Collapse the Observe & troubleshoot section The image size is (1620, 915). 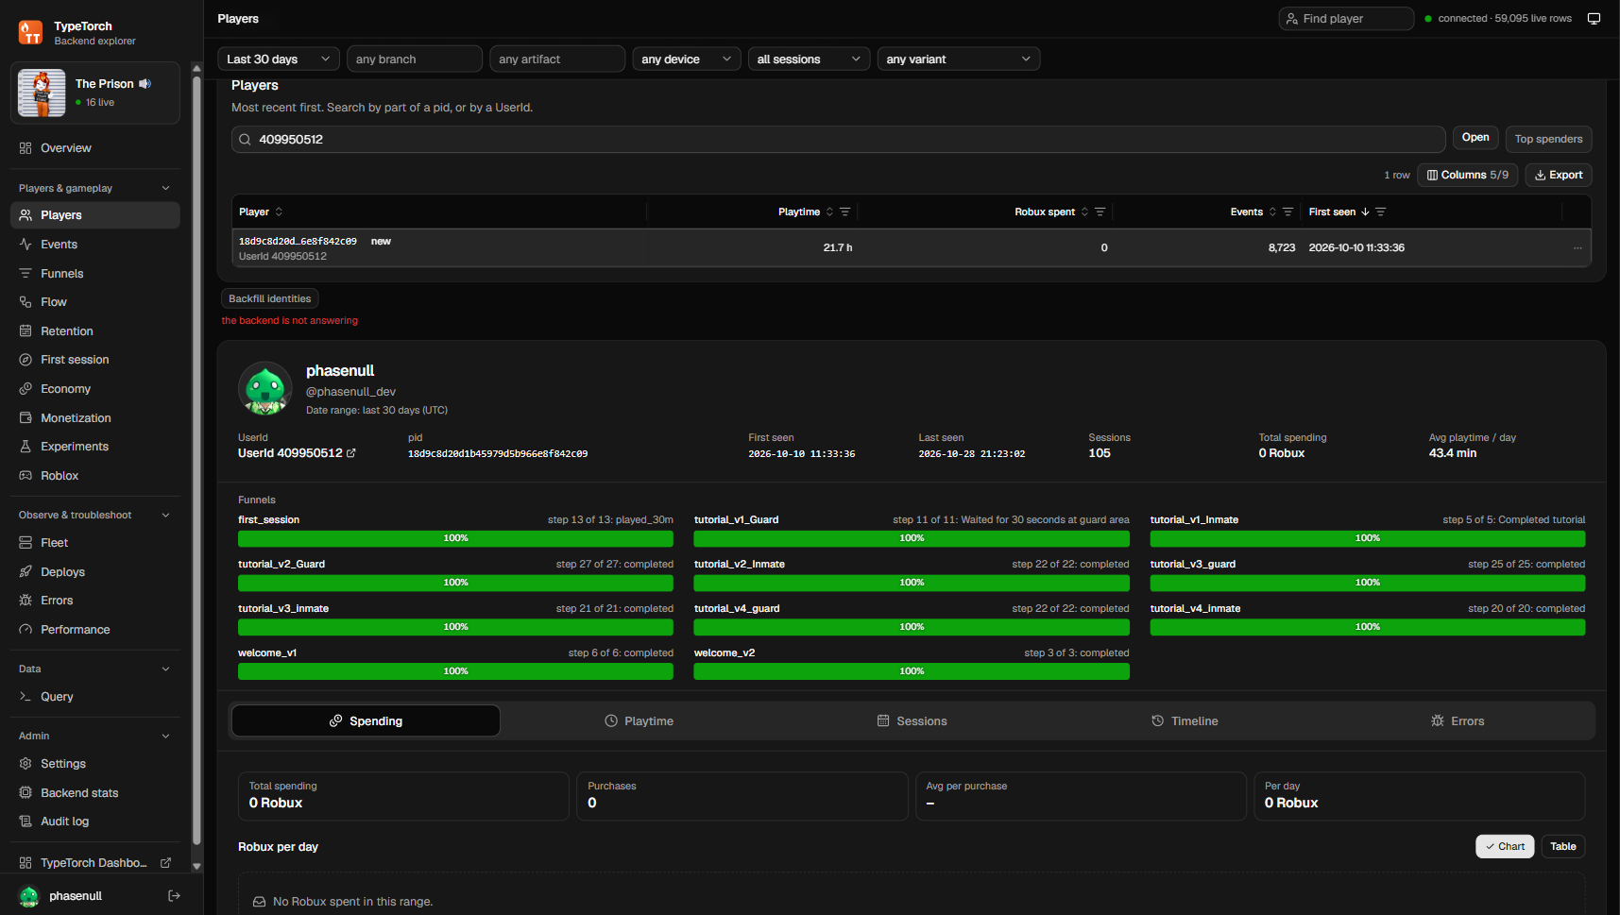pos(94,516)
